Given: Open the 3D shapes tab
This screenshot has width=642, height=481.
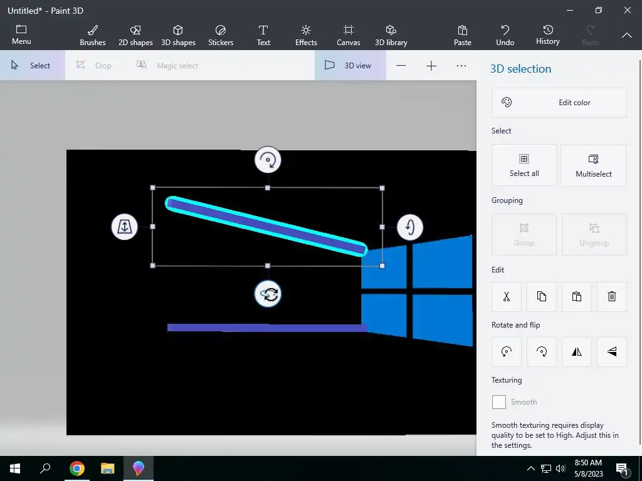Looking at the screenshot, I should point(178,36).
